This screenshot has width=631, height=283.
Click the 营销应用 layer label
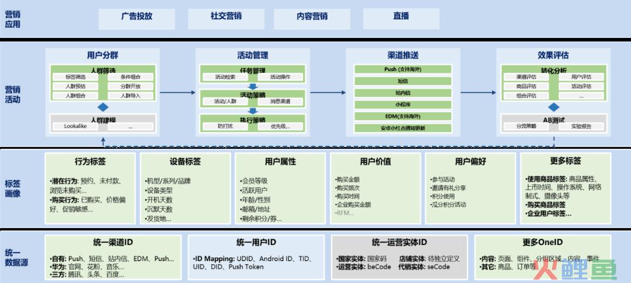[12, 19]
